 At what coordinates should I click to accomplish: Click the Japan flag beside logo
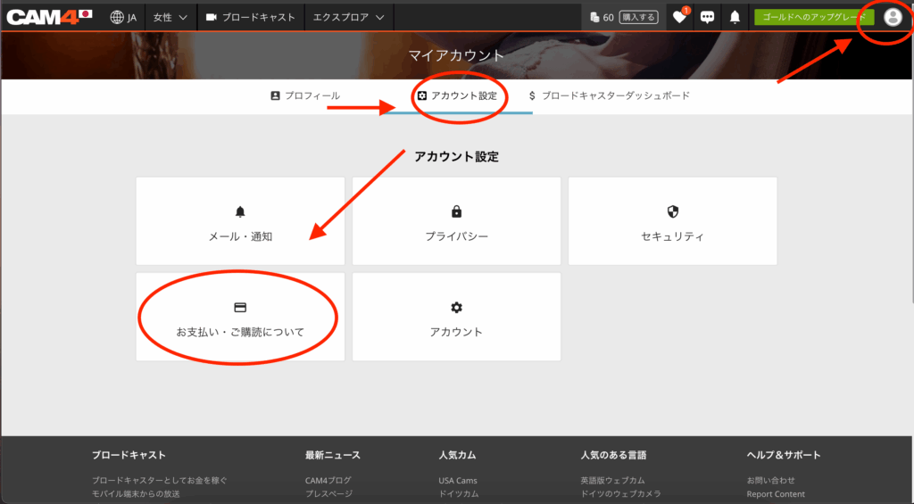coord(85,13)
